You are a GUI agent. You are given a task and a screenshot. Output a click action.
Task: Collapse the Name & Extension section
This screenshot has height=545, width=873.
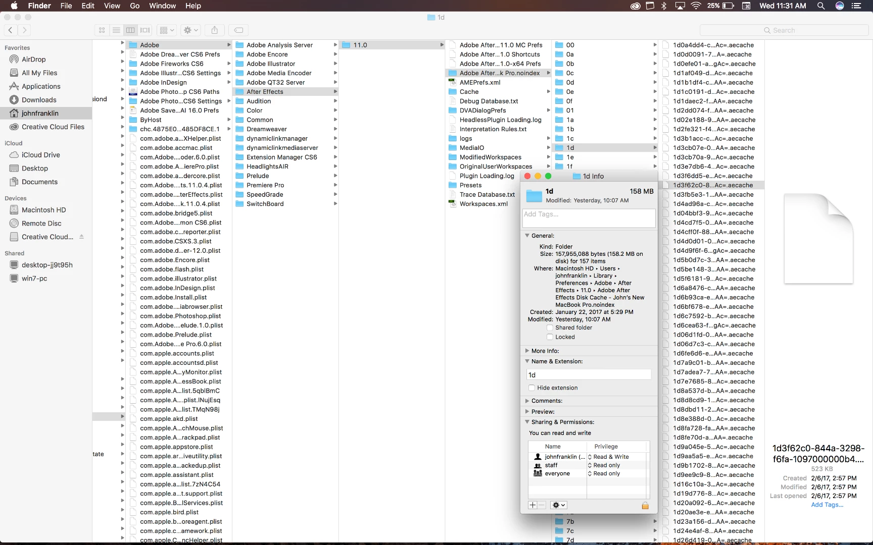[x=527, y=361]
